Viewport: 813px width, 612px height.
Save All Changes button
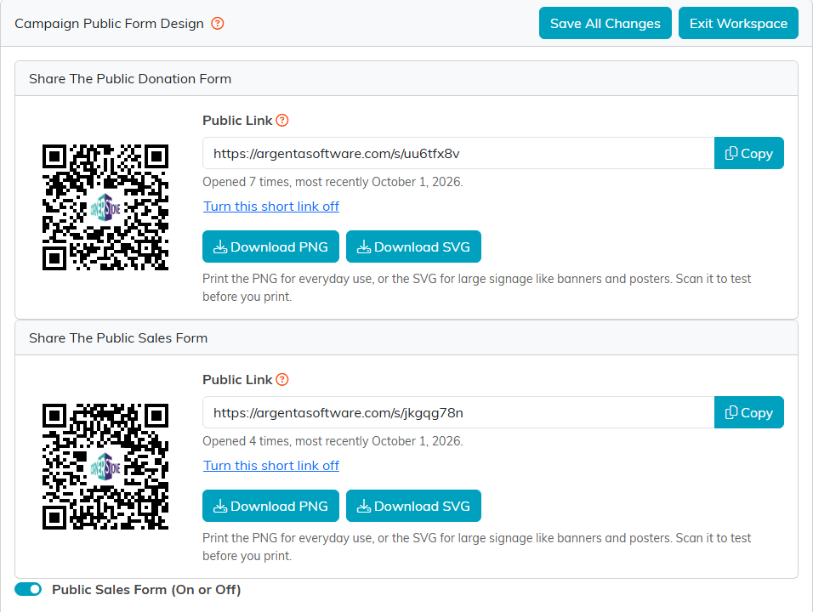coord(605,23)
